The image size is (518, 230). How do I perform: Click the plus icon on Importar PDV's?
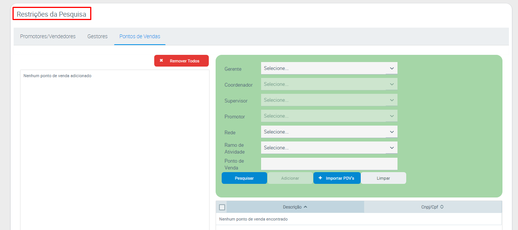pyautogui.click(x=320, y=178)
